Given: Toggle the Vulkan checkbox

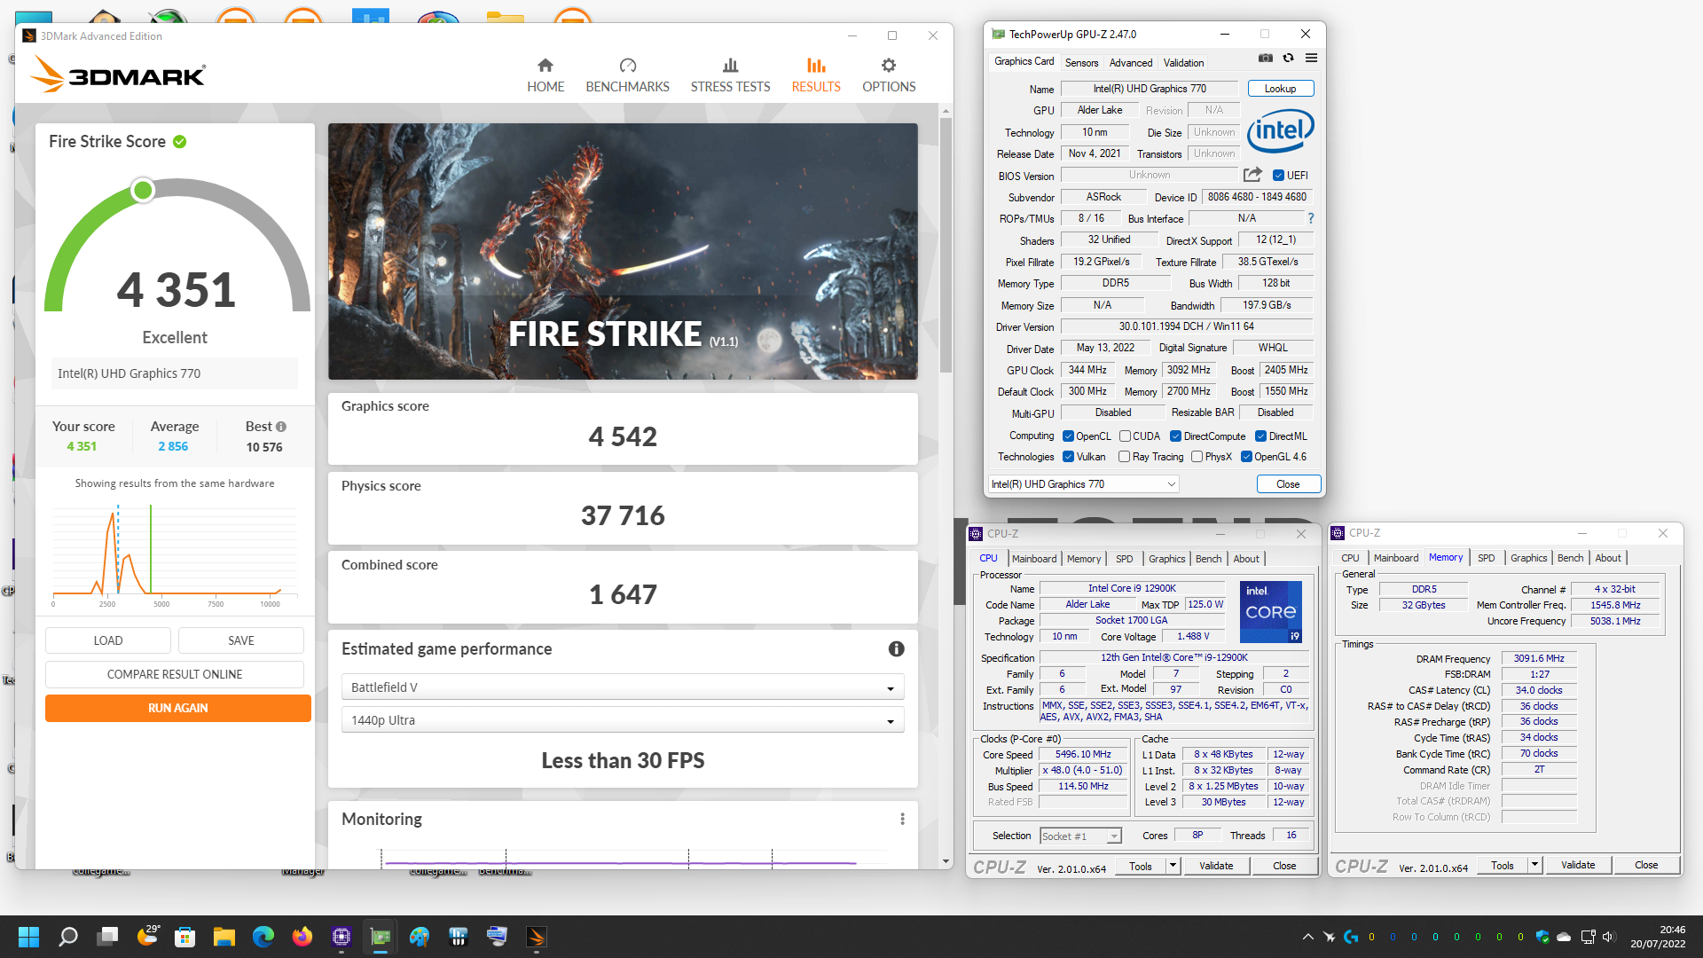Looking at the screenshot, I should coord(1068,457).
